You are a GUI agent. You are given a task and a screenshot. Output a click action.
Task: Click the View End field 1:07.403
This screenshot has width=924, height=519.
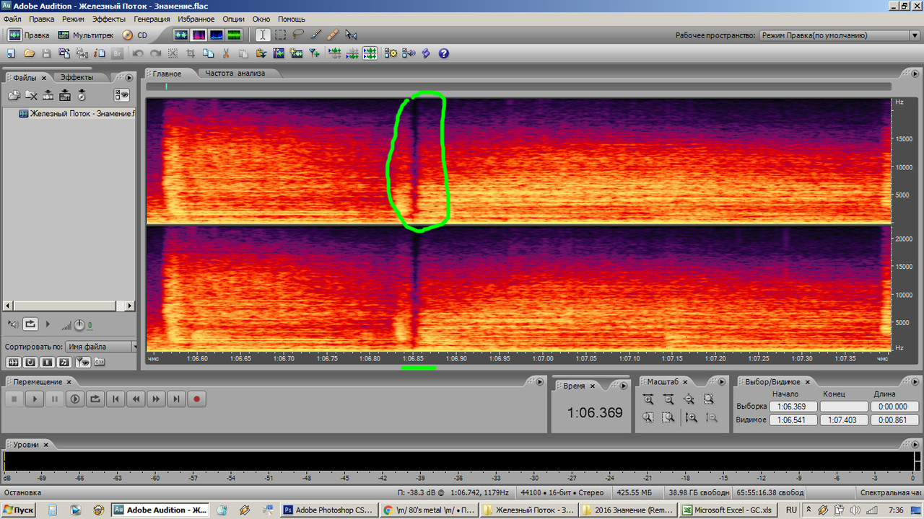[x=844, y=420]
